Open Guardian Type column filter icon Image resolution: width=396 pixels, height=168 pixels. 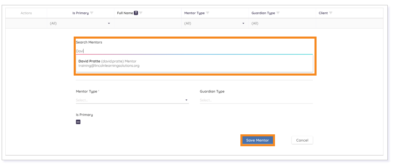(278, 13)
